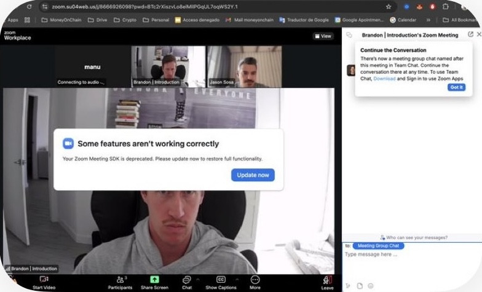
Task: Open site information icon in address bar
Action: 45,6
